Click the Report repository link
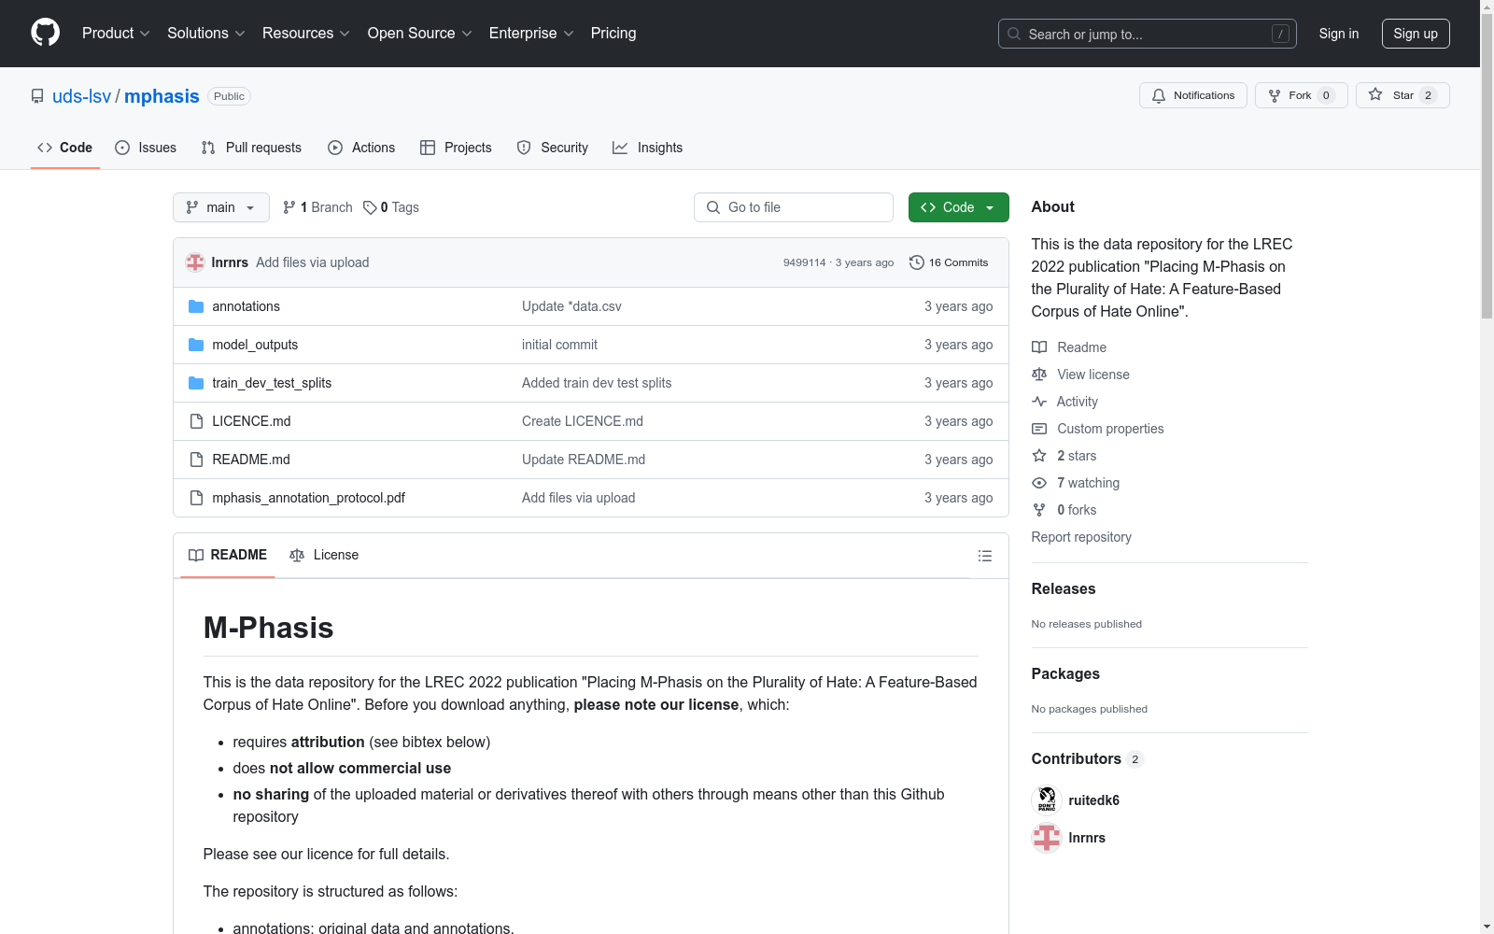The image size is (1494, 934). click(x=1081, y=537)
